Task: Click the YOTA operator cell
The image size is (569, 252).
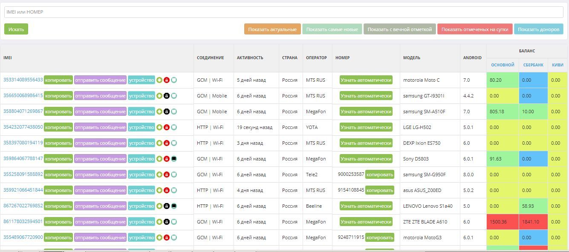Action: coord(317,127)
